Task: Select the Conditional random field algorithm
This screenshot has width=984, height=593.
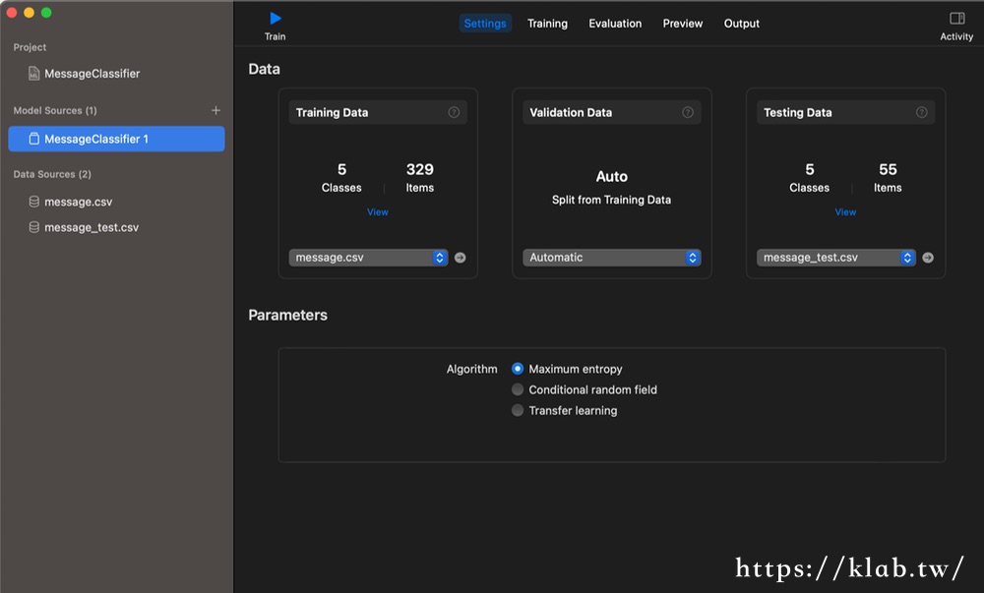Action: click(x=518, y=389)
